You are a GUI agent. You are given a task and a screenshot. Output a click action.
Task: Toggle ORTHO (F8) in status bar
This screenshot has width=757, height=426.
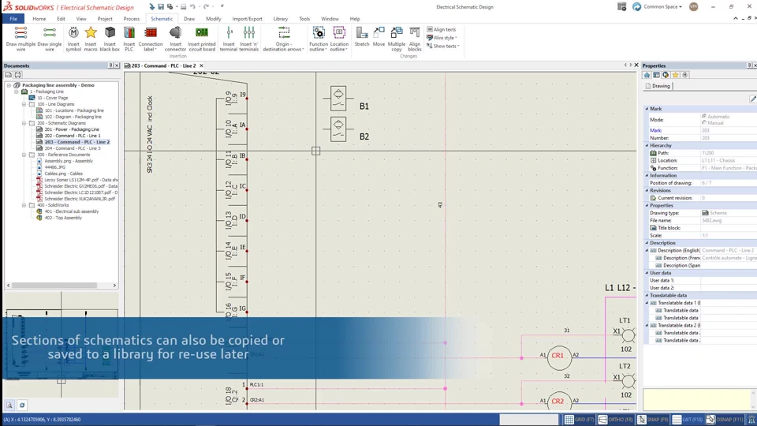616,419
